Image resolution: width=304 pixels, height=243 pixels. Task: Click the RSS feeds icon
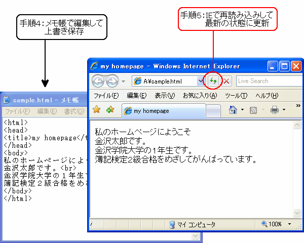[253, 110]
